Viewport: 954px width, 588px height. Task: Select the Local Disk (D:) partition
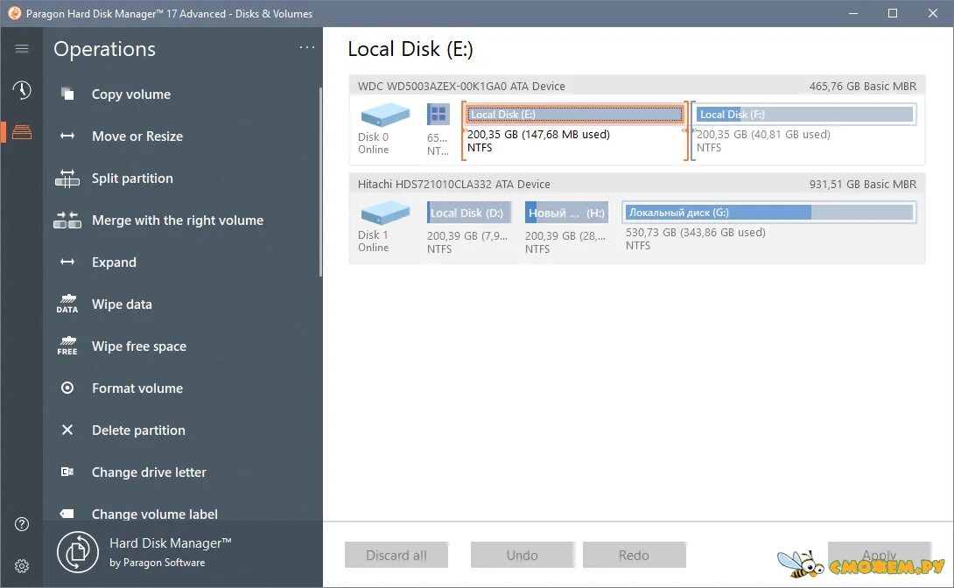pos(468,213)
